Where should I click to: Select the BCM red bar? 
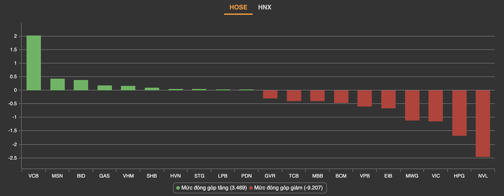pos(341,96)
